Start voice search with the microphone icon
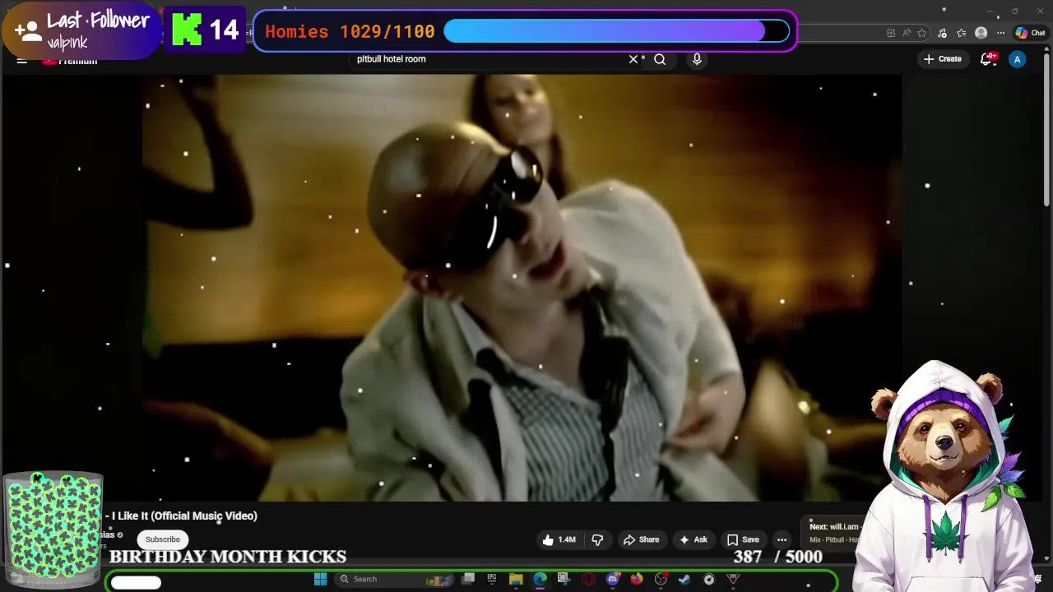Screen dimensions: 1053x592 [x=697, y=59]
